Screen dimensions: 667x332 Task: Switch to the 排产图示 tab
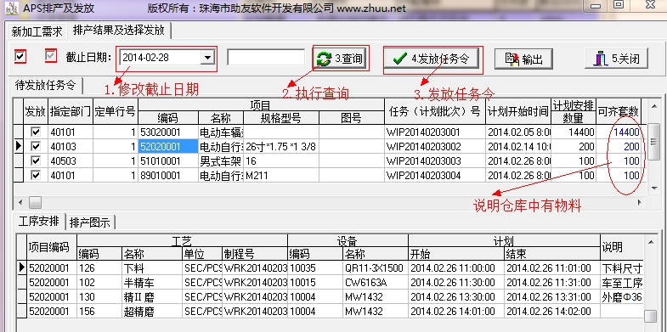click(x=90, y=222)
